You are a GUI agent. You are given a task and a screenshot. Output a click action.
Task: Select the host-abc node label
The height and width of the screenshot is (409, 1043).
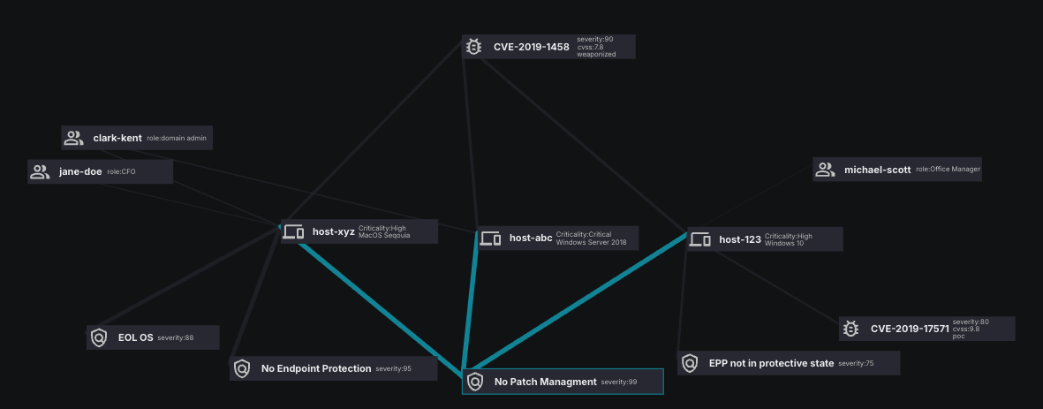pos(531,238)
